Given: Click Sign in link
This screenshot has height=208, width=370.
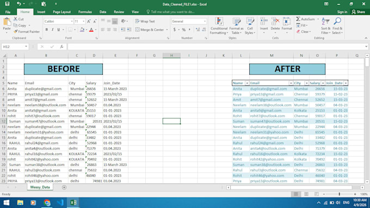Looking at the screenshot, I should 342,12.
